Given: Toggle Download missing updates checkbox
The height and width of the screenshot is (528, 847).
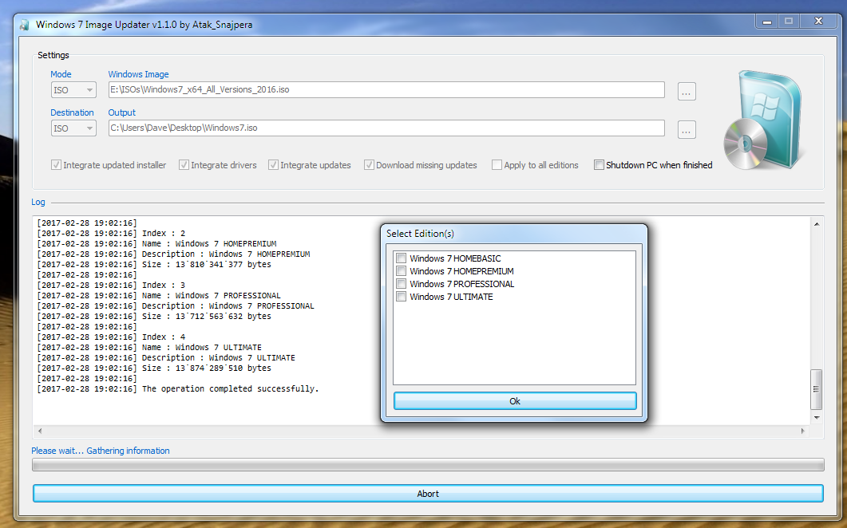Looking at the screenshot, I should pos(369,165).
